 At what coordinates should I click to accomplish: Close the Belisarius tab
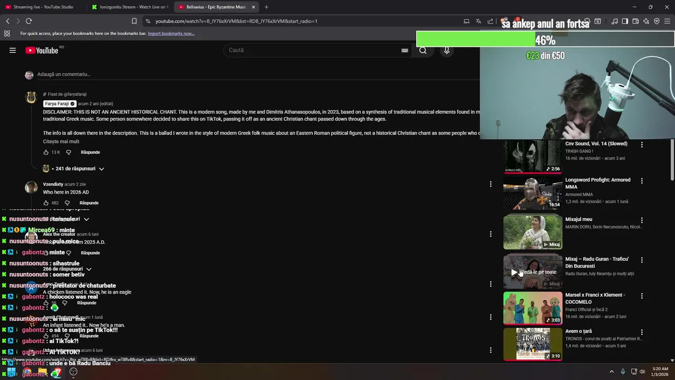pos(253,7)
